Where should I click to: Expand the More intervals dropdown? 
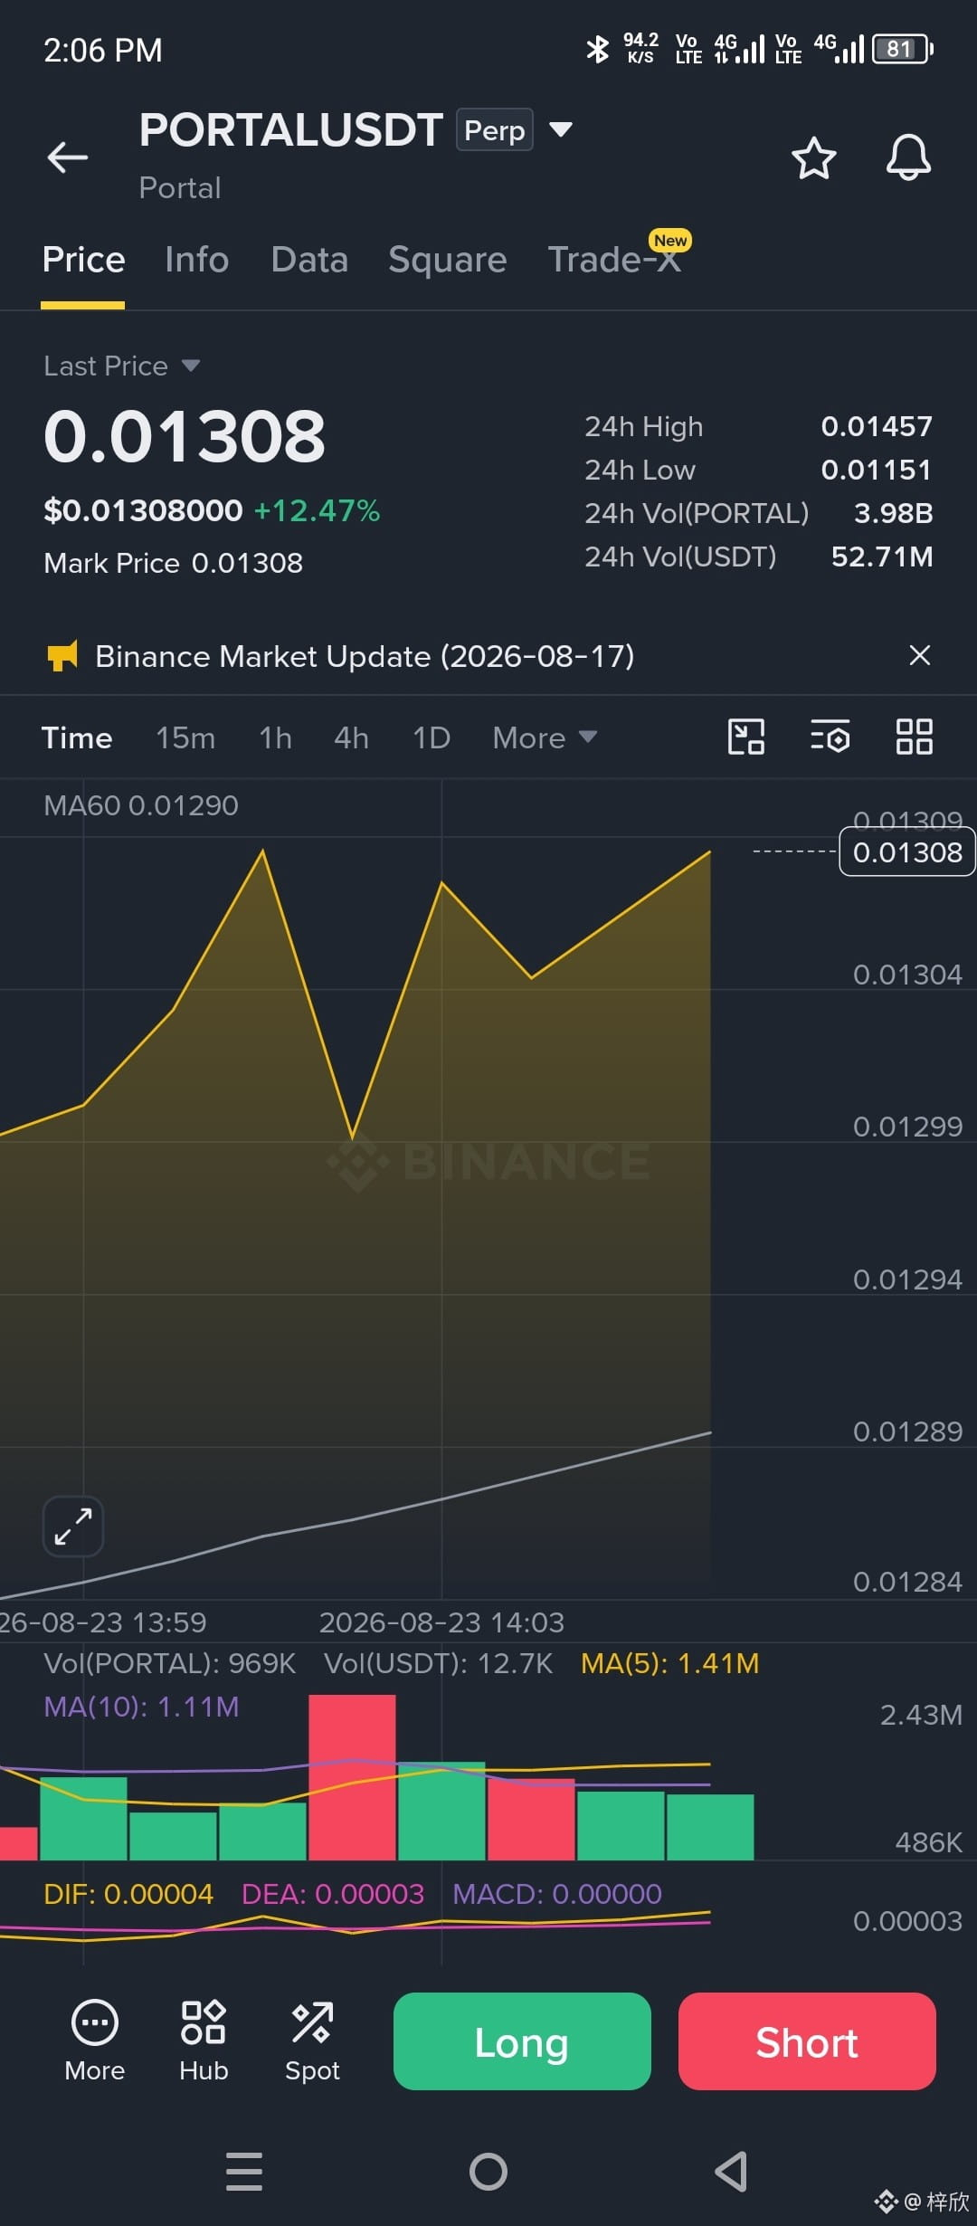pyautogui.click(x=545, y=737)
